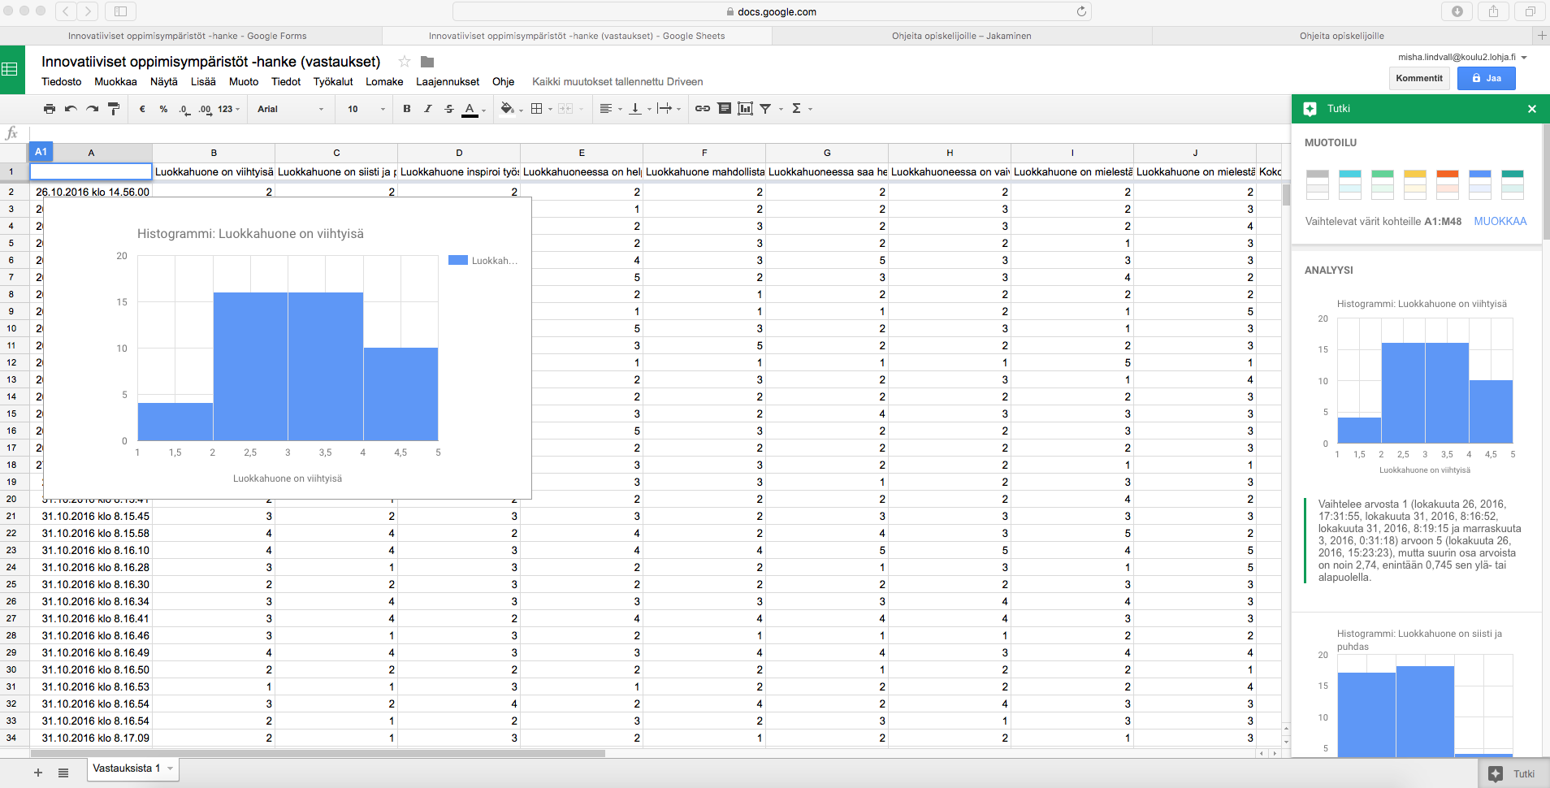Switch to the Vastauksista 1 sheet tab
Image resolution: width=1550 pixels, height=788 pixels.
click(126, 769)
